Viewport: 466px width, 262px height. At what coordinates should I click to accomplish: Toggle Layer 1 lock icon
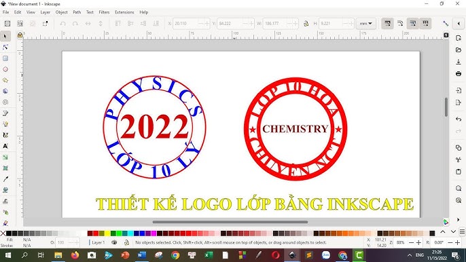click(x=126, y=242)
